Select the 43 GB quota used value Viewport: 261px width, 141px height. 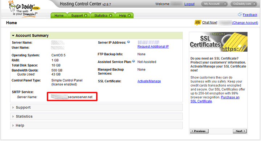point(56,74)
